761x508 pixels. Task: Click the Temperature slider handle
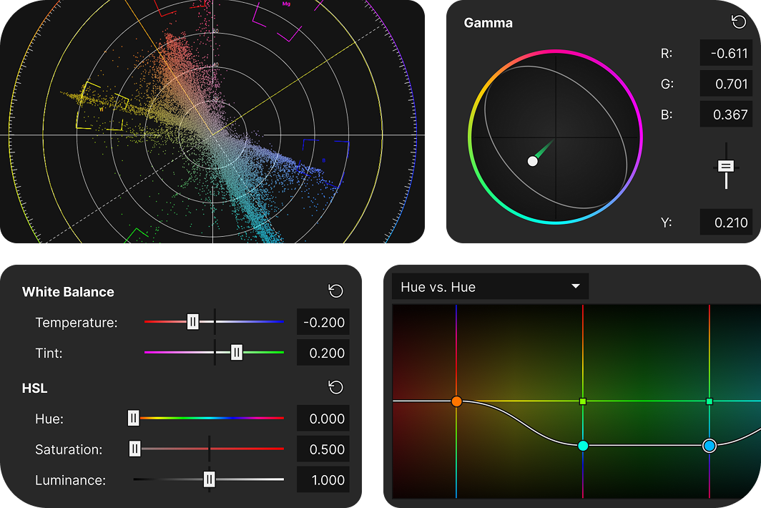[193, 322]
